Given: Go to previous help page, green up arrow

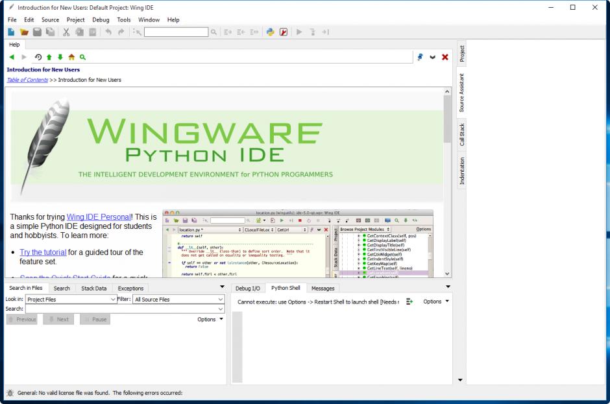Looking at the screenshot, I should click(49, 57).
